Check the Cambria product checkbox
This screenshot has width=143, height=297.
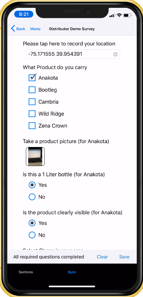[32, 102]
